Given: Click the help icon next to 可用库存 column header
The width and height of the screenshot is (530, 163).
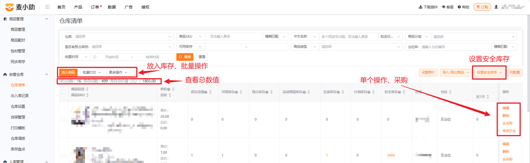Looking at the screenshot, I should click(x=236, y=92).
